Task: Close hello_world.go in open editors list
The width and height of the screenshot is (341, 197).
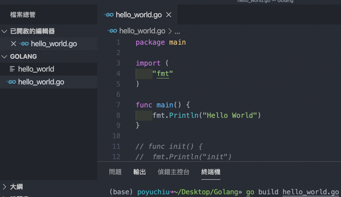Action: pos(13,44)
